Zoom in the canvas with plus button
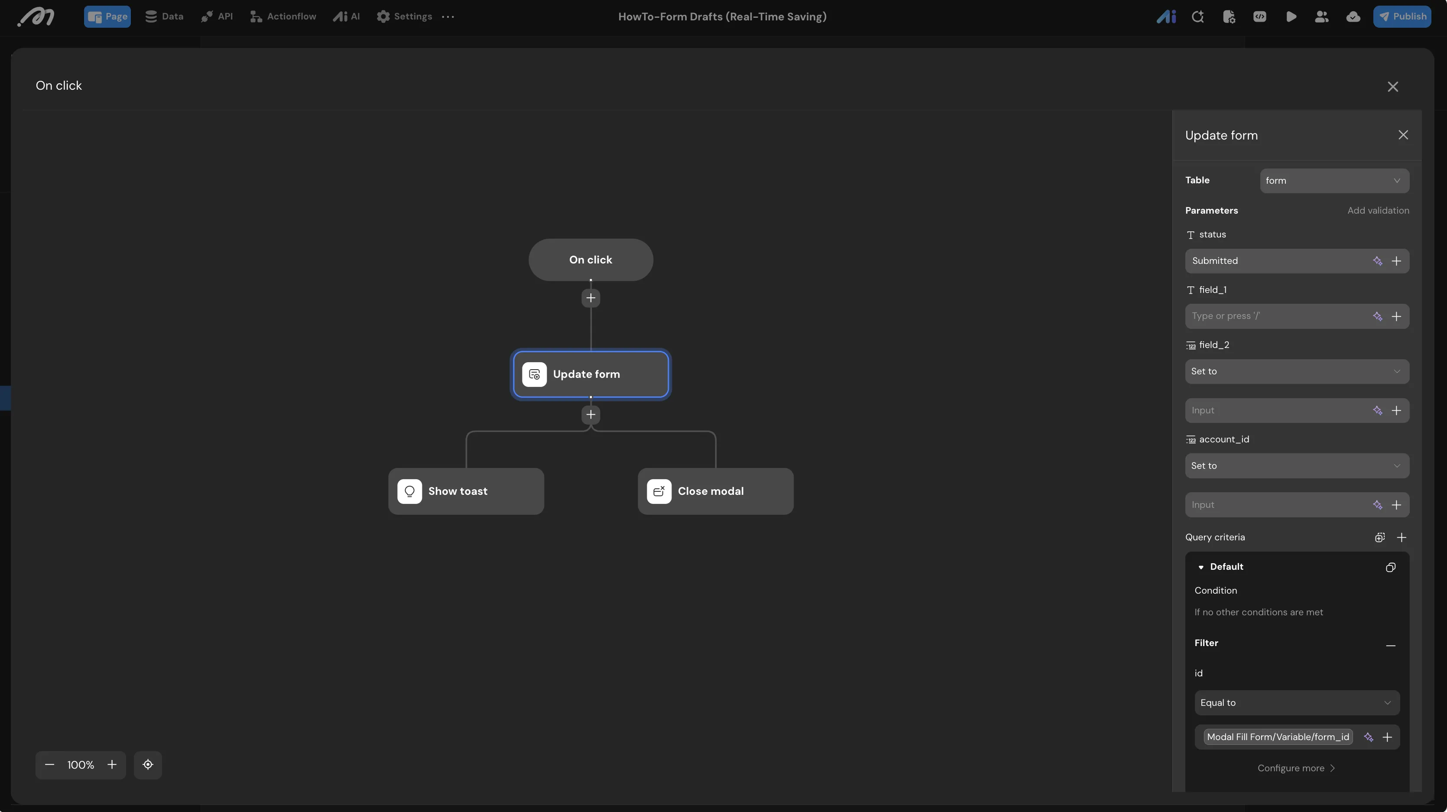This screenshot has height=812, width=1447. tap(112, 765)
